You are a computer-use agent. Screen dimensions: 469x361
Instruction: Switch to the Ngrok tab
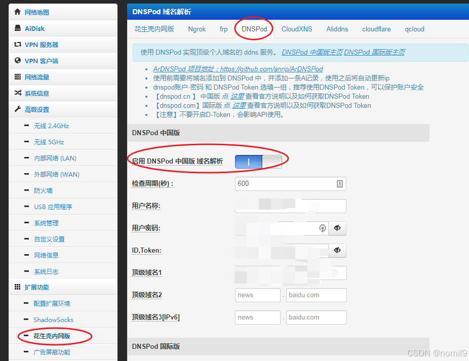coord(197,29)
